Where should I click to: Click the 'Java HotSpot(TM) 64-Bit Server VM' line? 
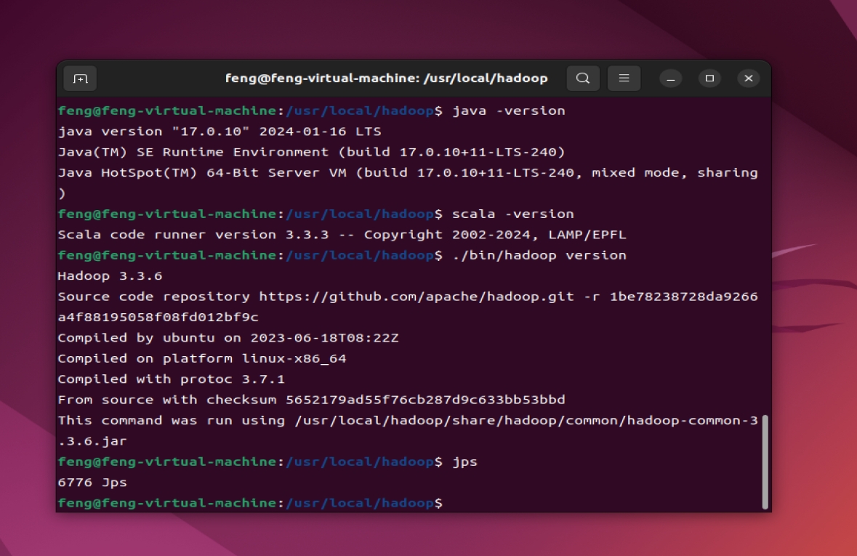click(x=408, y=173)
